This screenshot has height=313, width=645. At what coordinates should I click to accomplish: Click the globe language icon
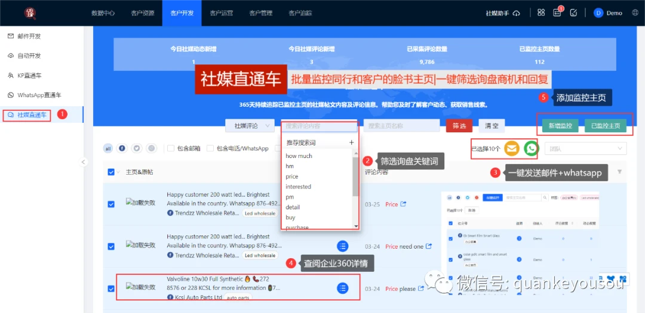[635, 13]
